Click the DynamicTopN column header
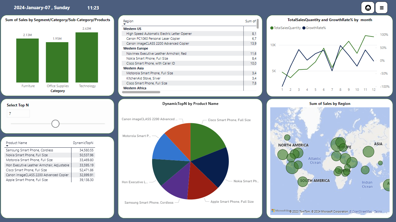This screenshot has width=396, height=222. pos(83,143)
